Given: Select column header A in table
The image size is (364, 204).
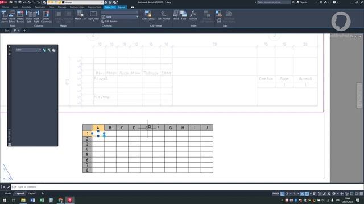Looking at the screenshot, I should pyautogui.click(x=98, y=127).
